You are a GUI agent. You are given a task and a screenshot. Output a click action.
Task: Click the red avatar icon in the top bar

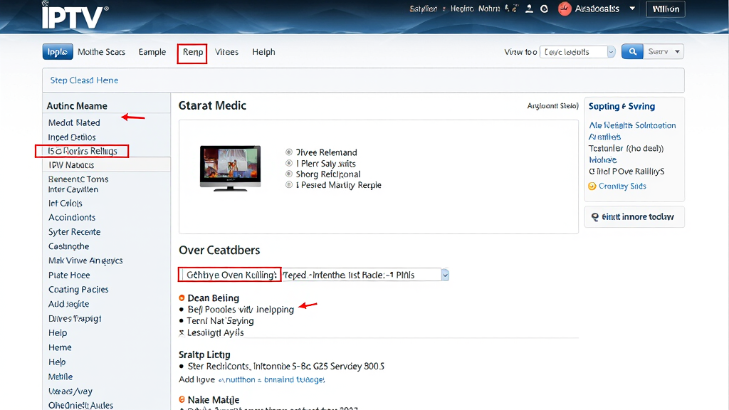pos(565,9)
